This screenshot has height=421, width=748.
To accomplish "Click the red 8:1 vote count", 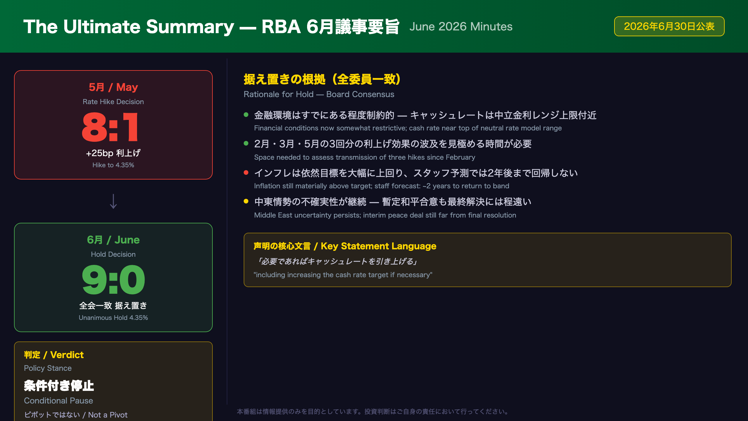I will (x=110, y=127).
